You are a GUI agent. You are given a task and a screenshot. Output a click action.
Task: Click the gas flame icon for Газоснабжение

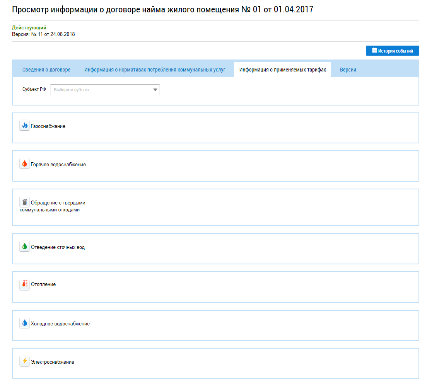pyautogui.click(x=25, y=126)
